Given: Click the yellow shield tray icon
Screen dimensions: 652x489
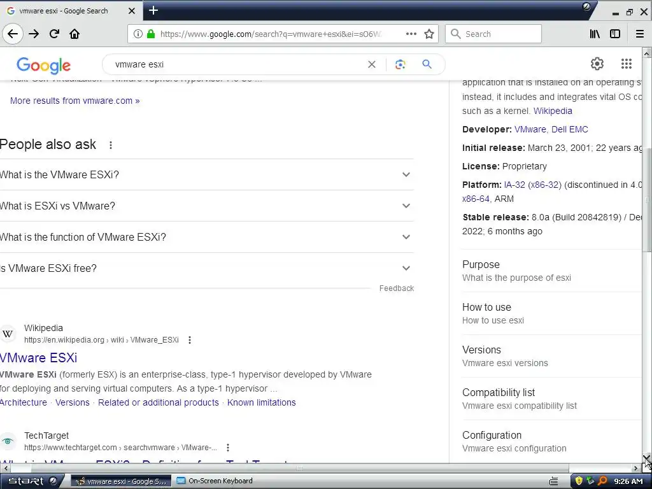Looking at the screenshot, I should click(x=578, y=481).
